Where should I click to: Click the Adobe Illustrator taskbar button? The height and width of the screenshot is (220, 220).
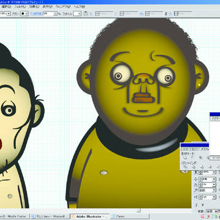coord(90,216)
